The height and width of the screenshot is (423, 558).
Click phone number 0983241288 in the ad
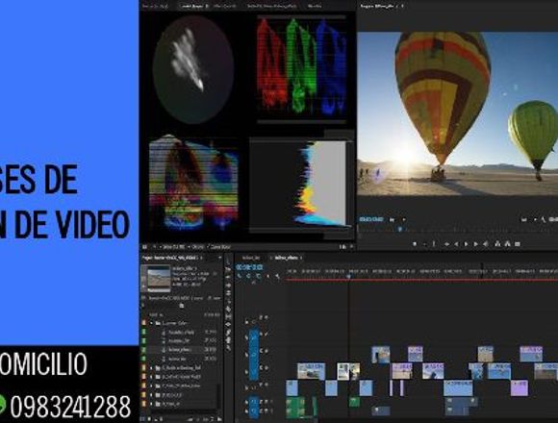point(70,407)
